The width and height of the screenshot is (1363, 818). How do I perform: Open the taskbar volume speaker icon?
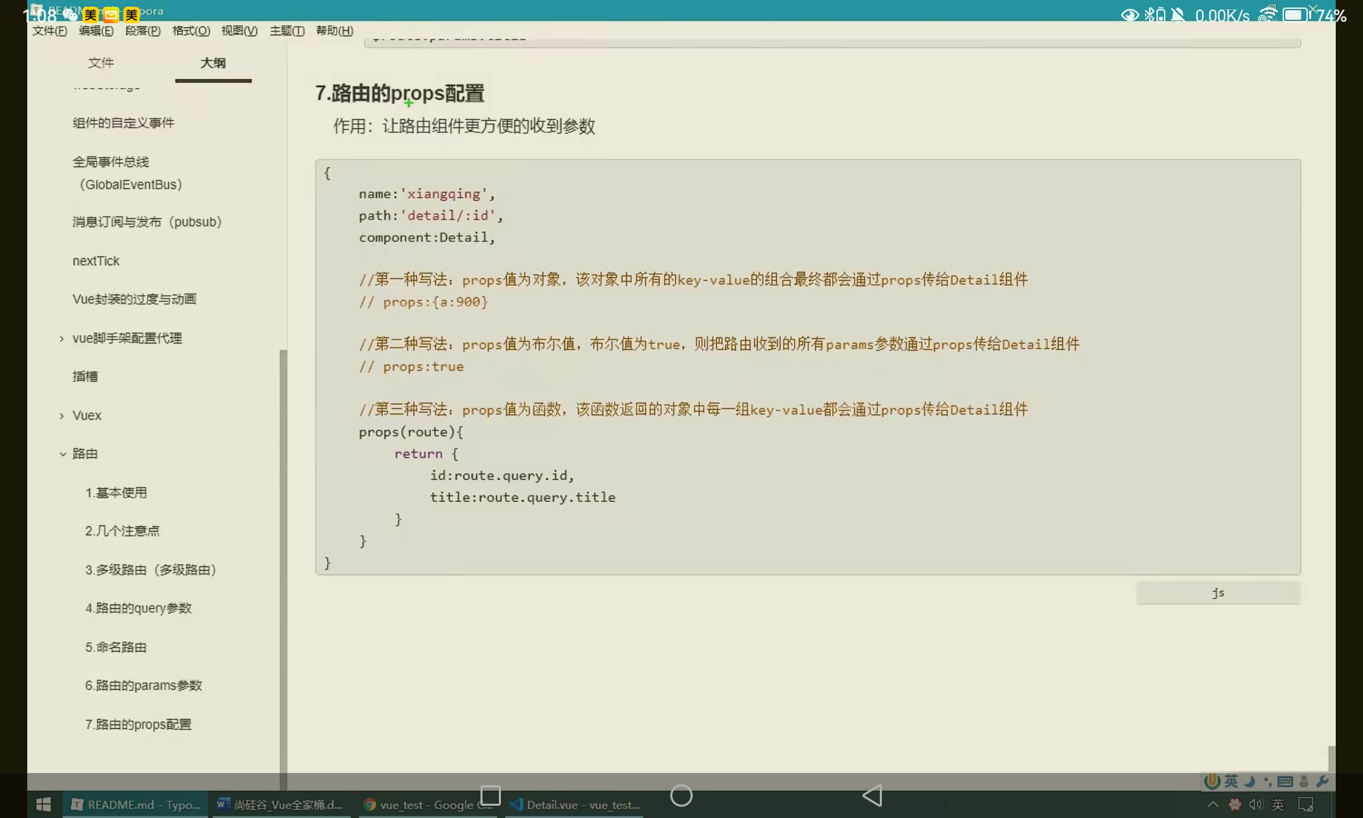1255,804
